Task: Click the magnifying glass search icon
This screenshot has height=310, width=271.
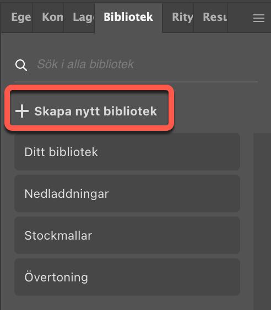Action: (21, 65)
